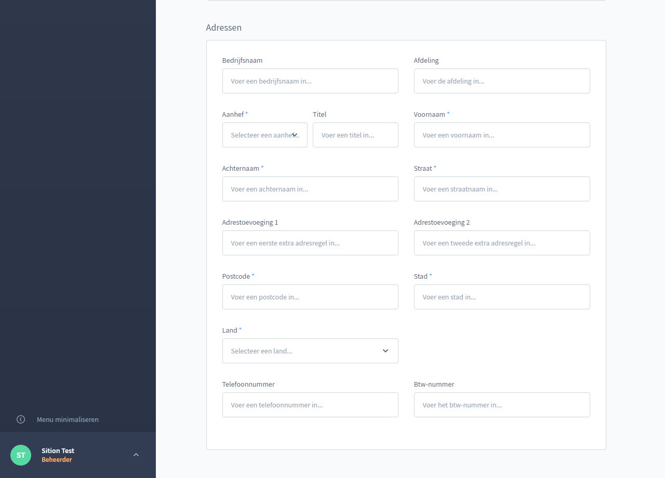The width and height of the screenshot is (665, 478).
Task: Click the Straat input field
Action: [502, 189]
